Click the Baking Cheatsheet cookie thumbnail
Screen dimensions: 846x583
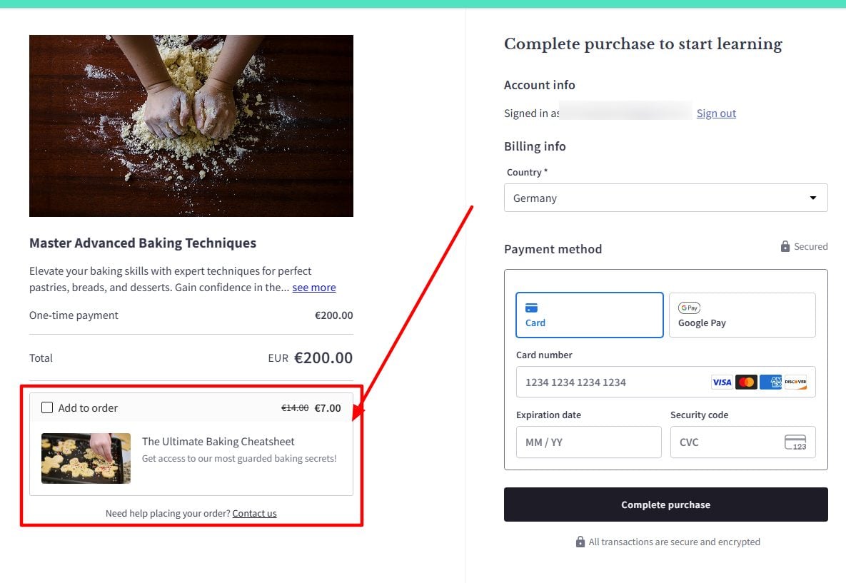[x=86, y=458]
